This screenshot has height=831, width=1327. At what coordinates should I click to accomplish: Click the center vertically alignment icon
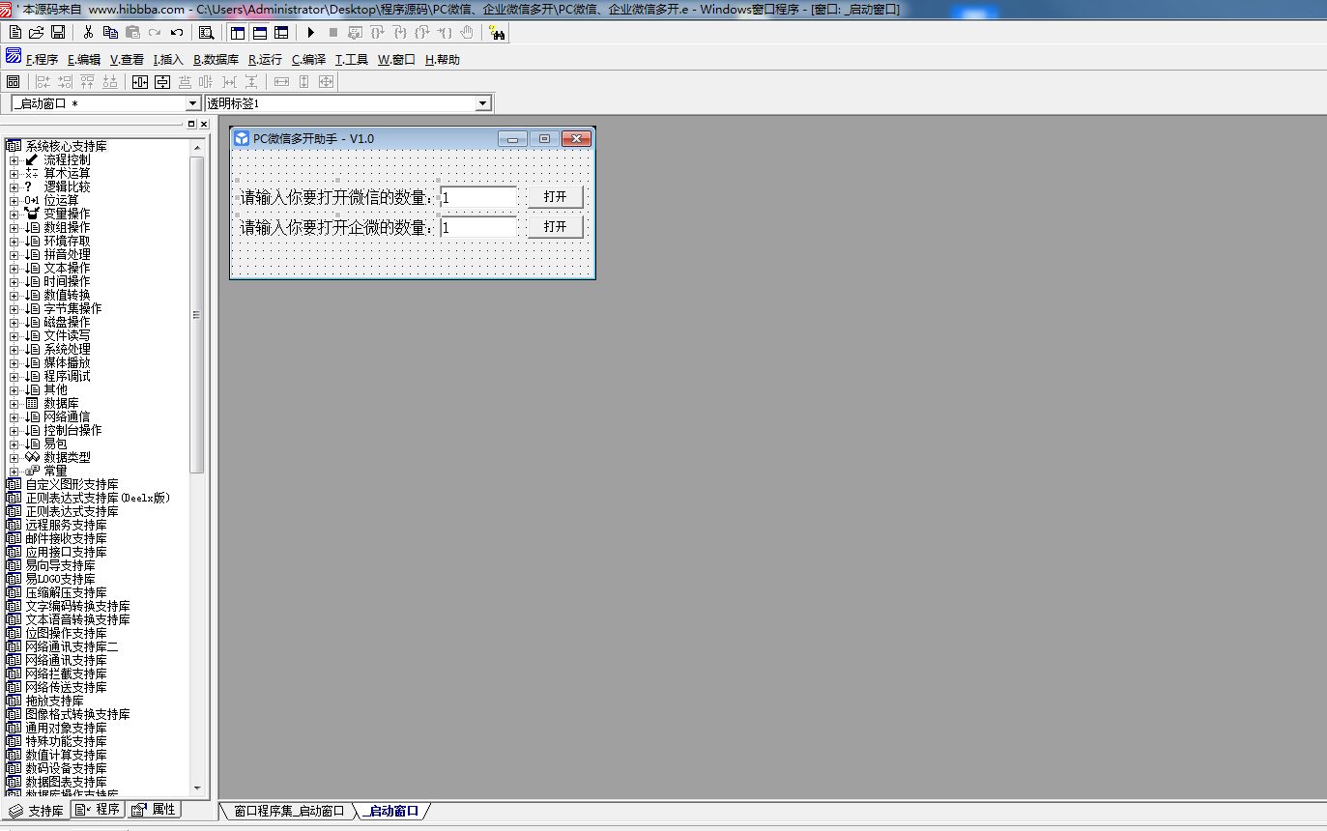coord(162,82)
